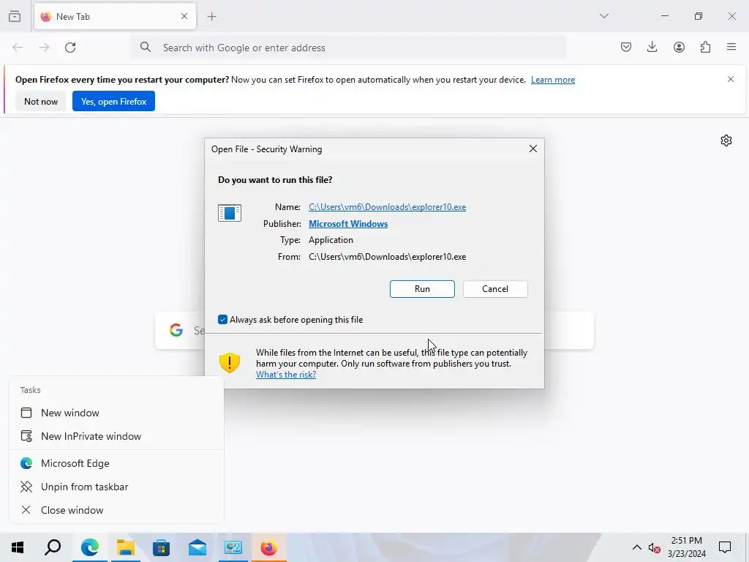The image size is (749, 562).
Task: Open the Save to Pocket icon
Action: tap(626, 47)
